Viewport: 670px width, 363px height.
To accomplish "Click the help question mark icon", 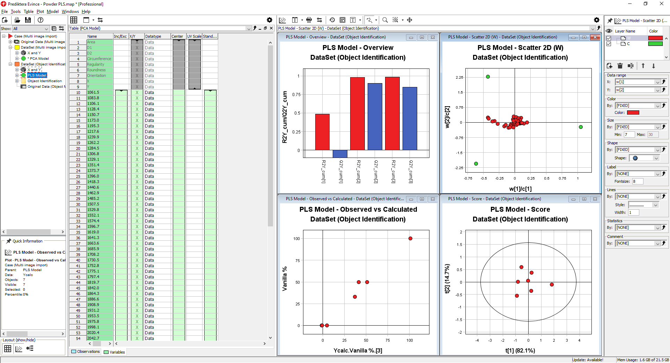I will coord(41,20).
